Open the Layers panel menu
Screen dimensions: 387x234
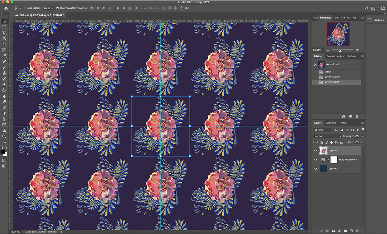tap(363, 123)
